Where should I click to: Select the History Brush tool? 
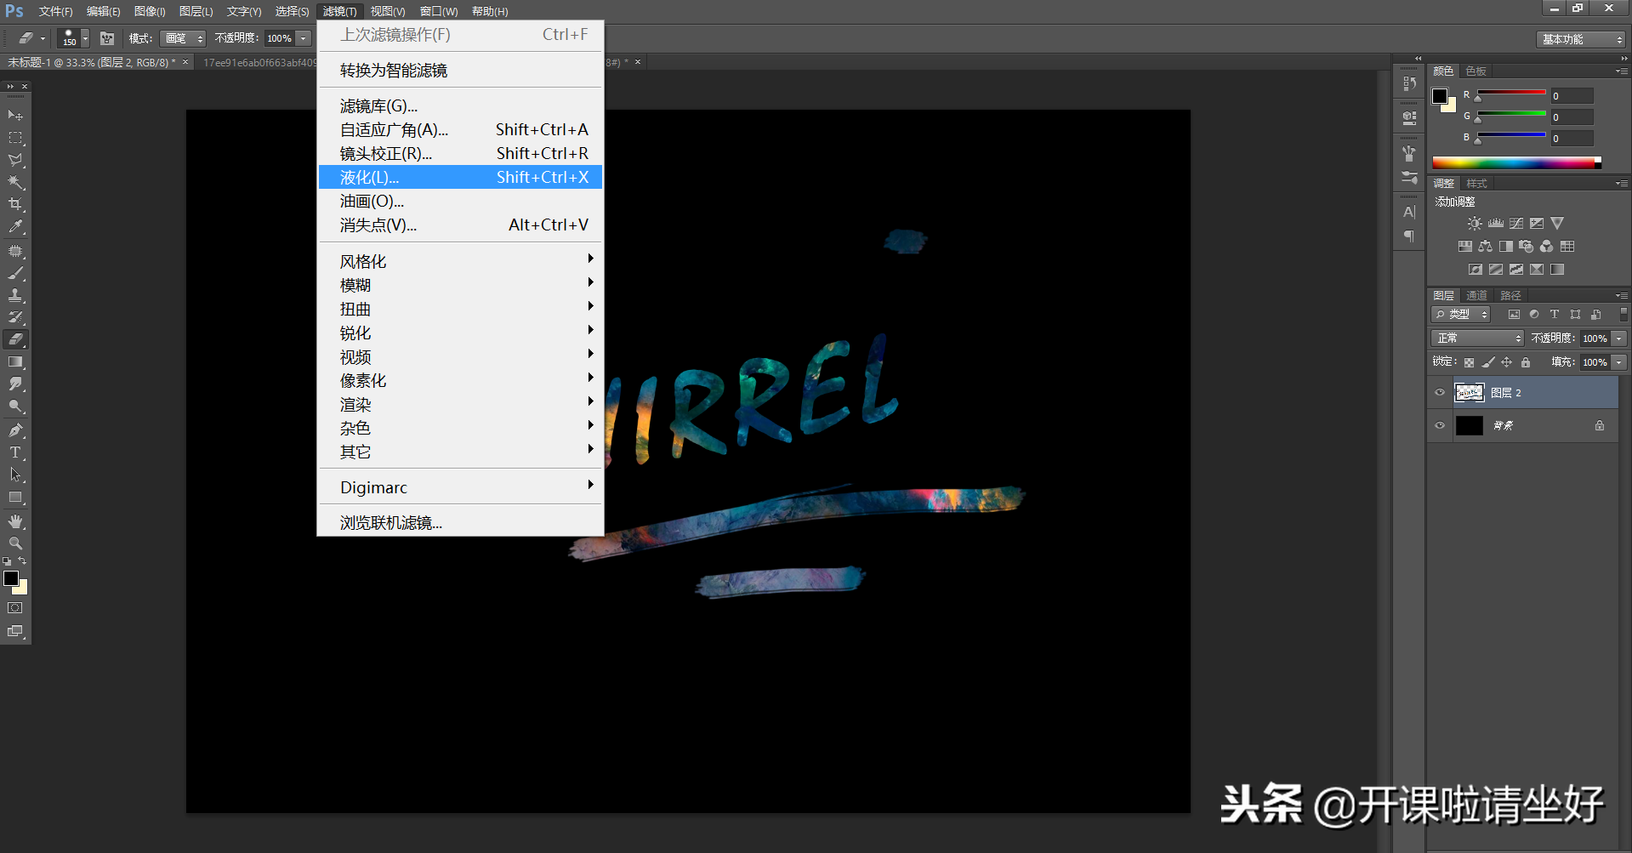pyautogui.click(x=15, y=317)
